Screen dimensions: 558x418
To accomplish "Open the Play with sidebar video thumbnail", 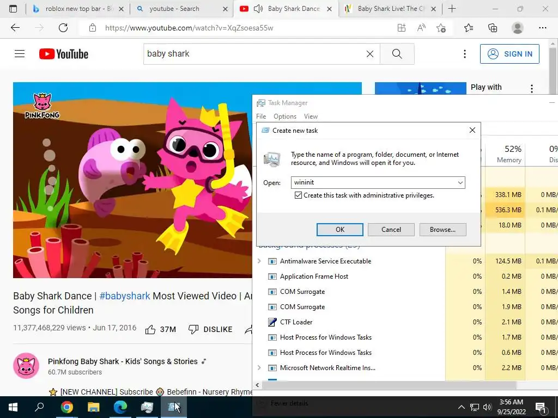I will [x=420, y=89].
